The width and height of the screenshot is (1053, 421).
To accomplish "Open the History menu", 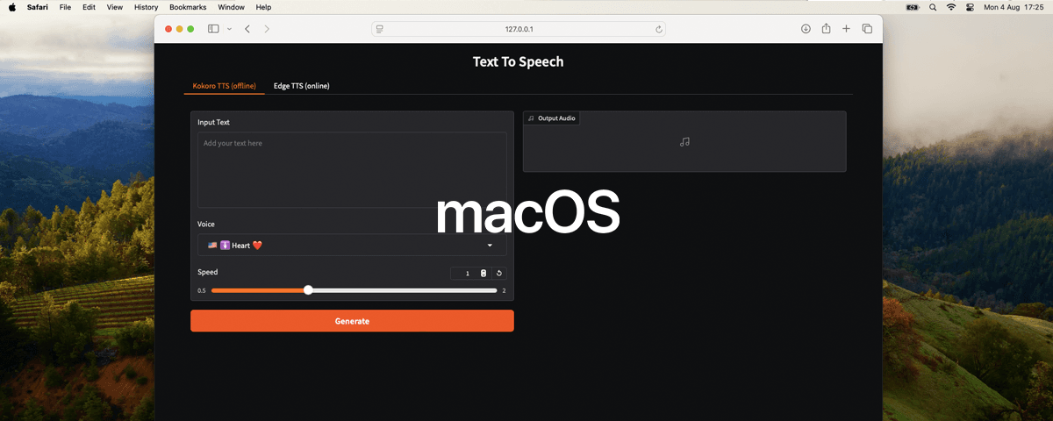I will [147, 7].
